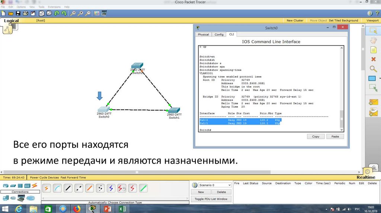Open the Scenario 0 dropdown
This screenshot has height=213, width=381.
(215, 185)
